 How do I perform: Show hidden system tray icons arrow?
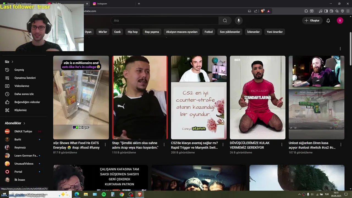tap(299, 194)
